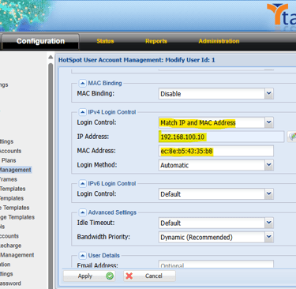
Task: Collapse the User Details section
Action: [x=82, y=255]
